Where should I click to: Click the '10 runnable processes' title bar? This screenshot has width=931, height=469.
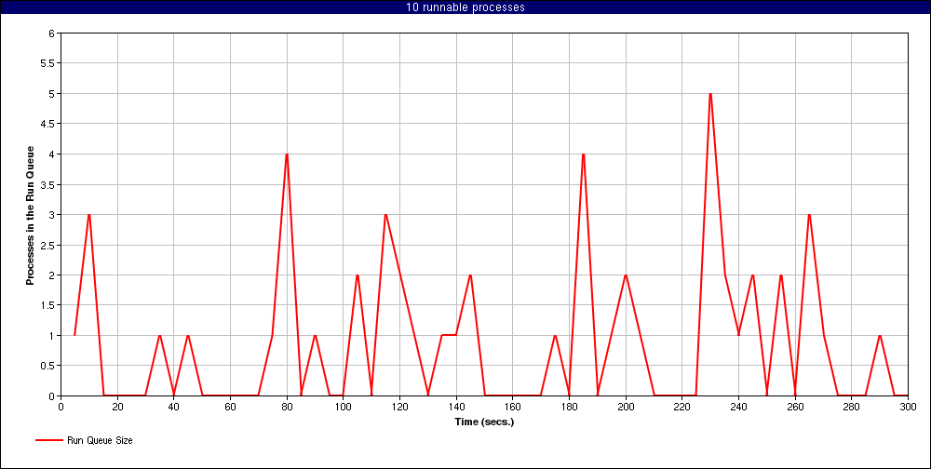(465, 7)
